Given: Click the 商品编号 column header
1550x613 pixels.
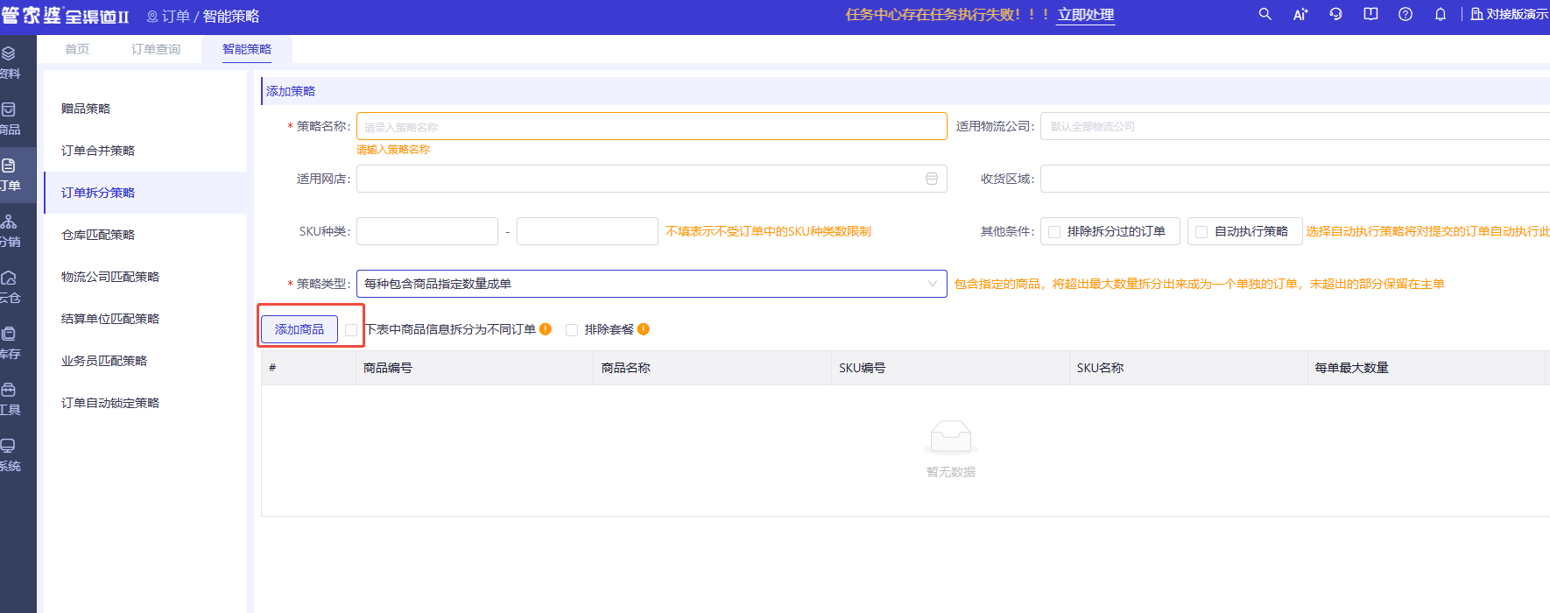Looking at the screenshot, I should click(x=475, y=368).
